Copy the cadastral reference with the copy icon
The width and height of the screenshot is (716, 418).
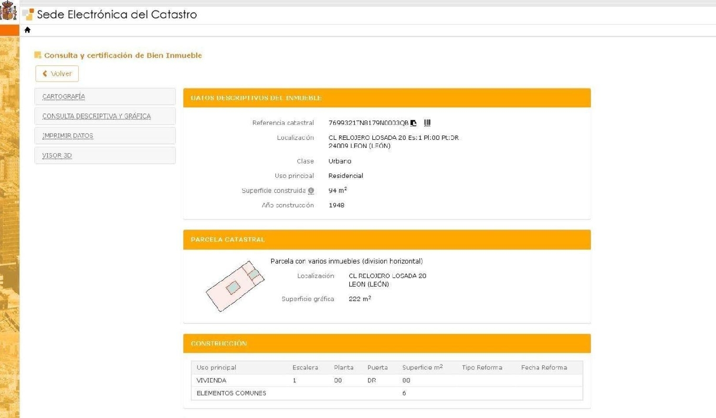413,123
